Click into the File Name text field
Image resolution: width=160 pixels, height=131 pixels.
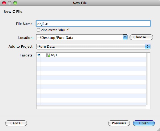coord(93,24)
